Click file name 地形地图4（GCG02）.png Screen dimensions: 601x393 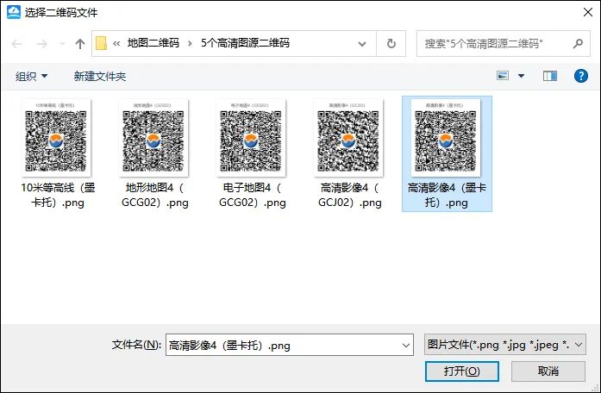[155, 195]
